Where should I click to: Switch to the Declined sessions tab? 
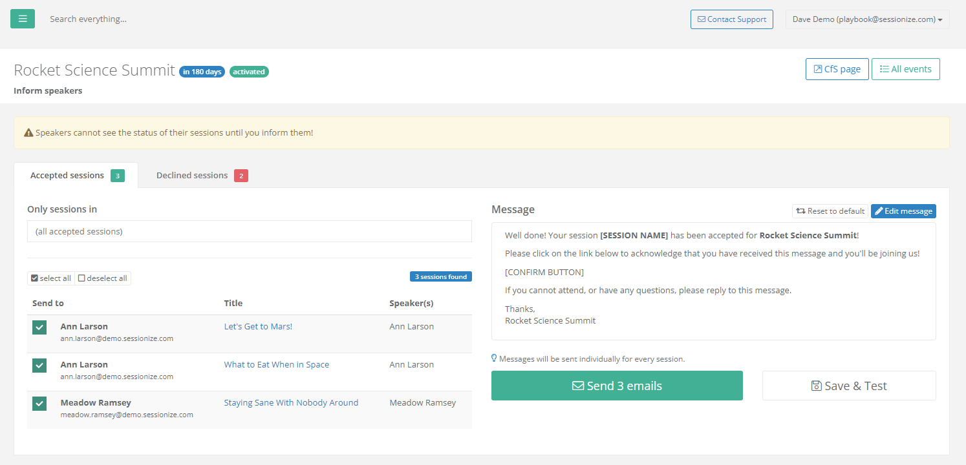point(201,175)
